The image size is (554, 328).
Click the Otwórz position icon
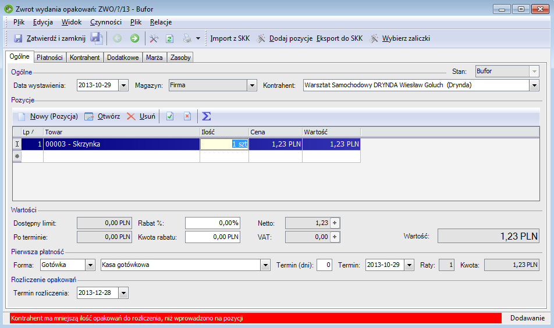[89, 116]
